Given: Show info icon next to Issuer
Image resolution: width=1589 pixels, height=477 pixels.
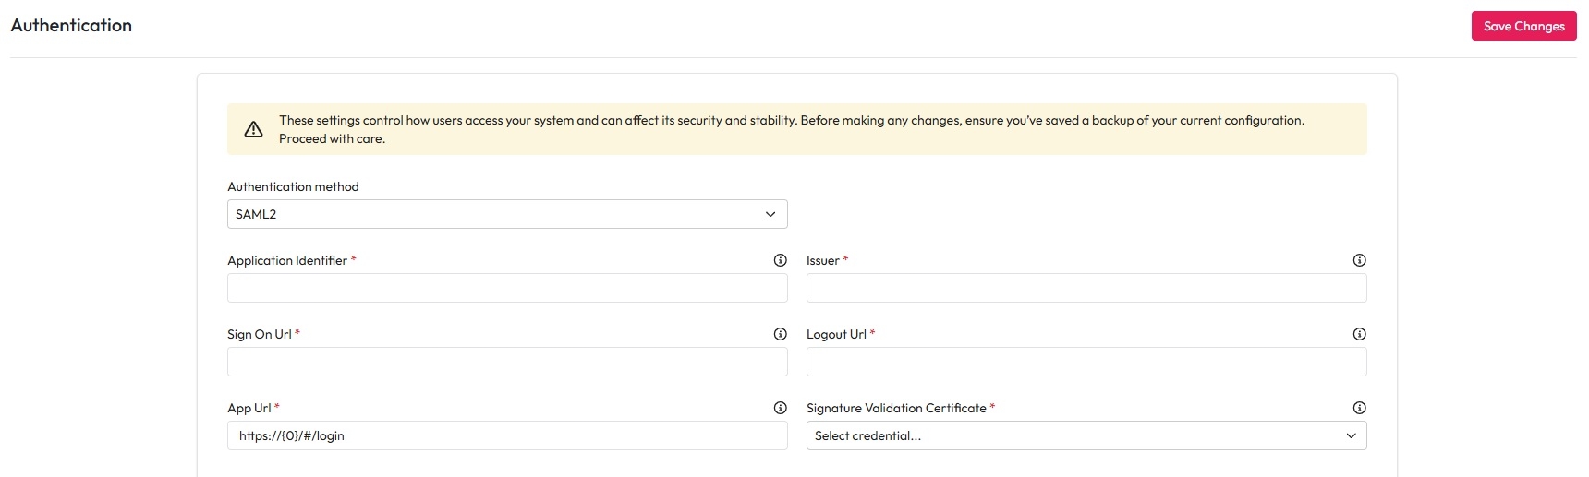Looking at the screenshot, I should [1359, 260].
